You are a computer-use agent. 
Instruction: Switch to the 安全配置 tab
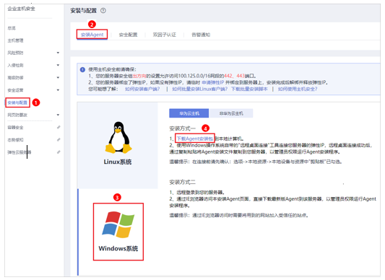[128, 35]
